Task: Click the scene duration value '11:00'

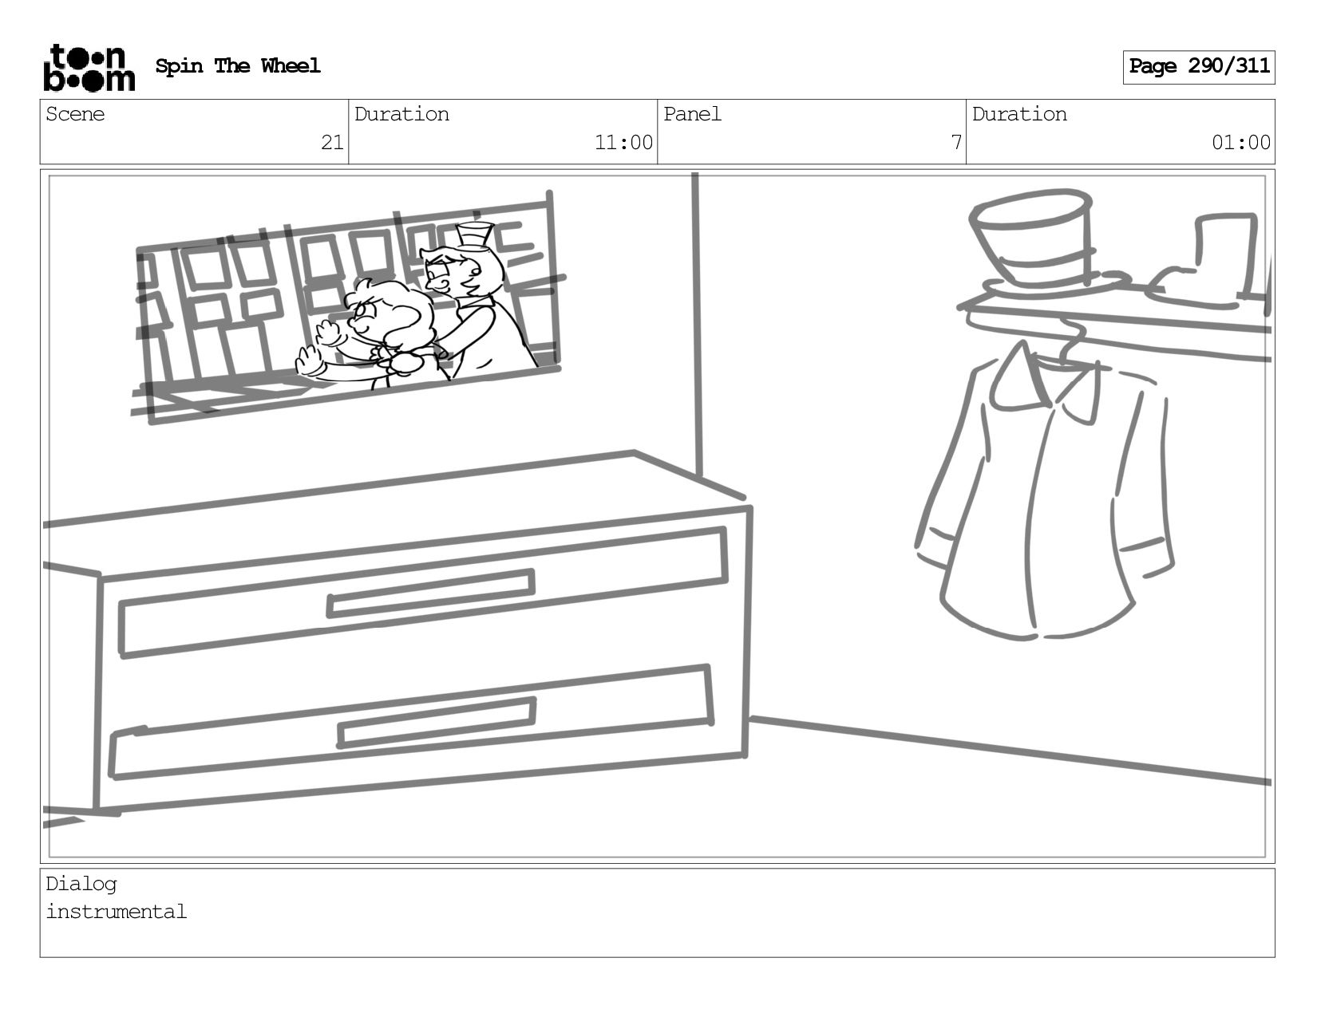Action: [x=623, y=143]
